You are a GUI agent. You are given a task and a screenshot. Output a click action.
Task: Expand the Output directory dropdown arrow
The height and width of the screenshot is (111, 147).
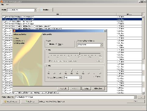click(x=135, y=97)
